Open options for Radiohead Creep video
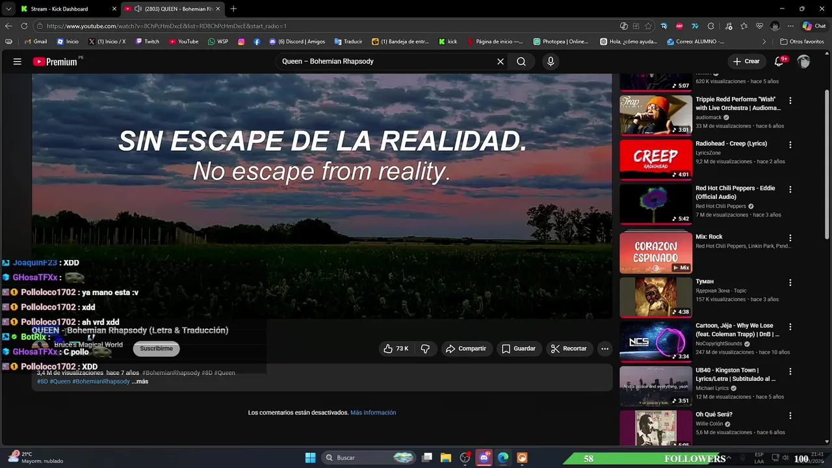Viewport: 832px width, 468px height. tap(790, 145)
